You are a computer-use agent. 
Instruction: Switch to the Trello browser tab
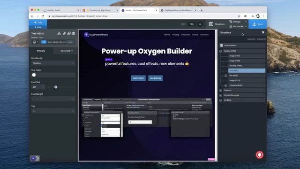click(x=61, y=10)
